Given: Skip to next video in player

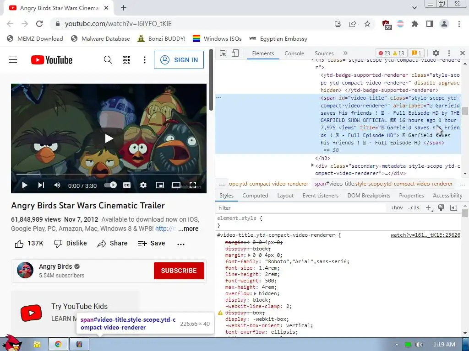Looking at the screenshot, I should (x=41, y=186).
